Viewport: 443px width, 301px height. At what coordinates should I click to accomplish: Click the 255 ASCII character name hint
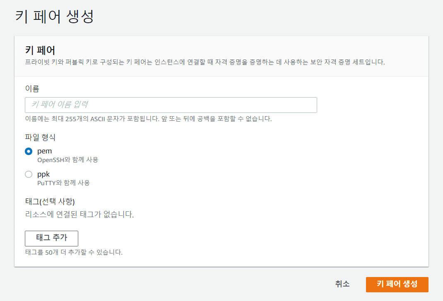coord(148,119)
